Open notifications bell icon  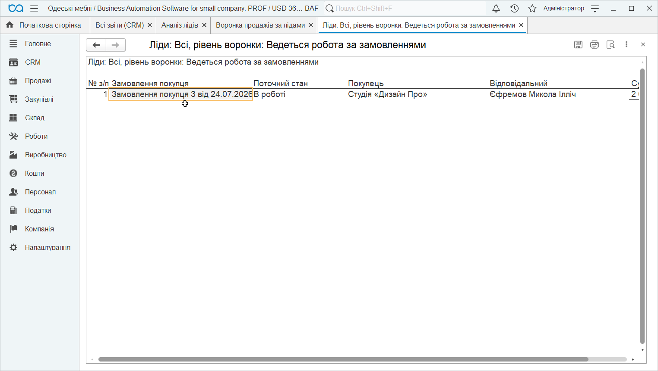pos(496,8)
